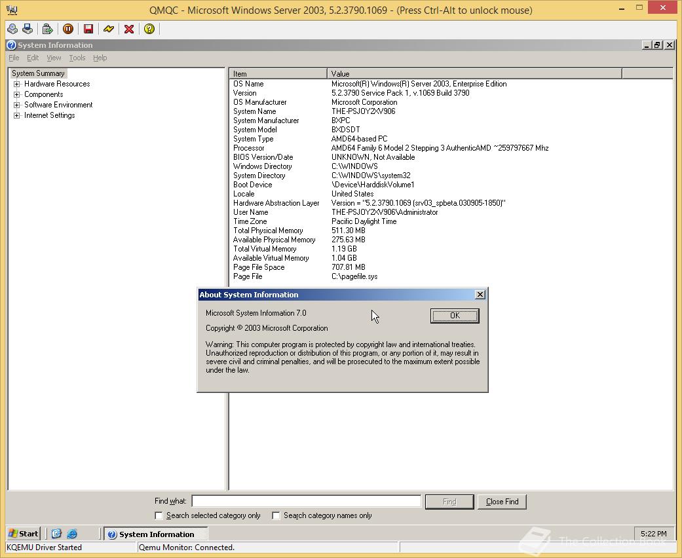
Task: Open the Start menu
Action: point(24,534)
